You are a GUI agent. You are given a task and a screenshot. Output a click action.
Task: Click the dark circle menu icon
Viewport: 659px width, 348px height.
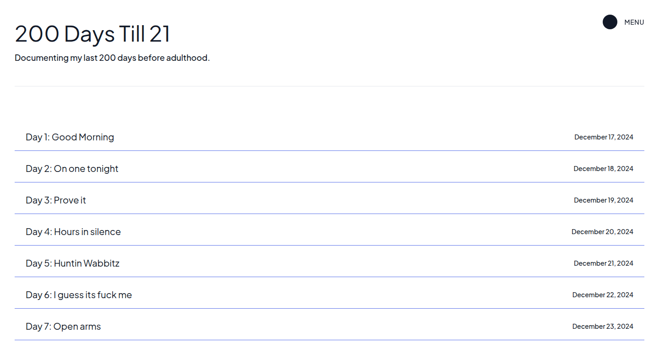[x=610, y=22]
